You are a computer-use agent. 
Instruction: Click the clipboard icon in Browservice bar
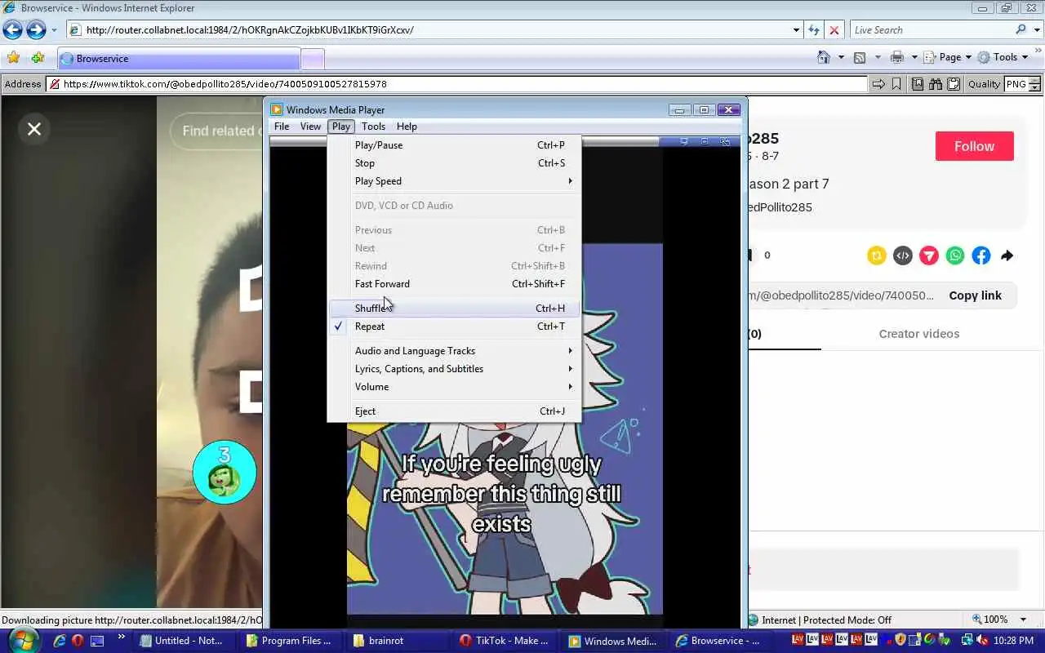click(x=953, y=84)
